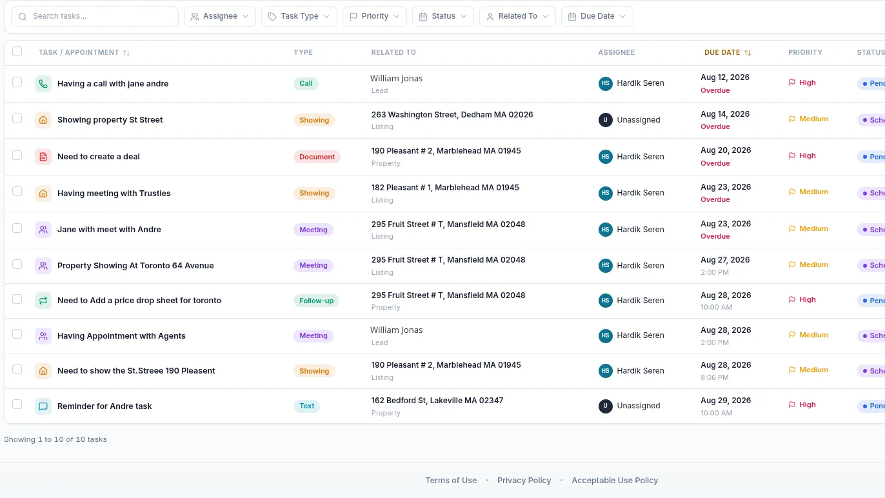The height and width of the screenshot is (498, 885).
Task: Click High priority flag in Need to create a deal row
Action: click(x=792, y=155)
